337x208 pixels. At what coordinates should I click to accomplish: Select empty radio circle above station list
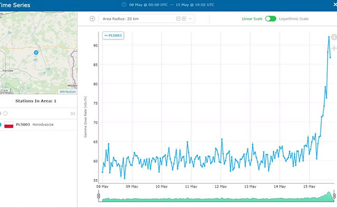point(5,113)
